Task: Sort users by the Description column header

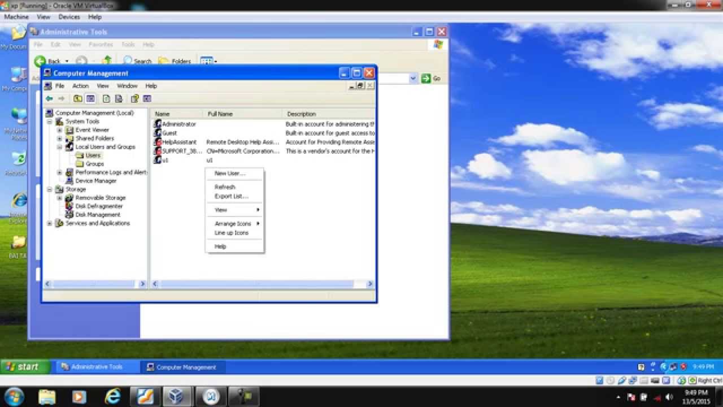Action: pos(329,114)
